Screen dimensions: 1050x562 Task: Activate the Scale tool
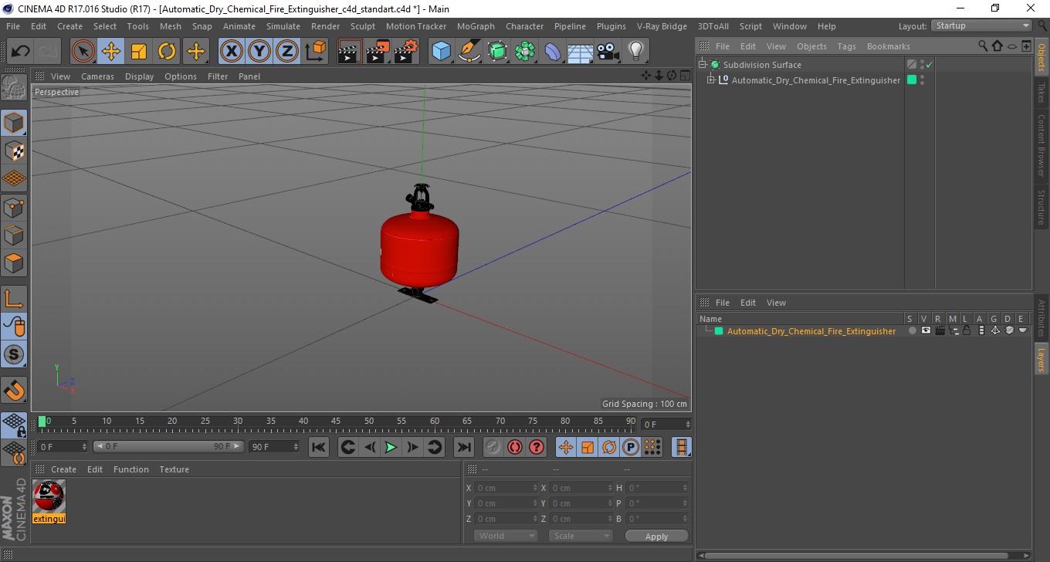point(139,52)
